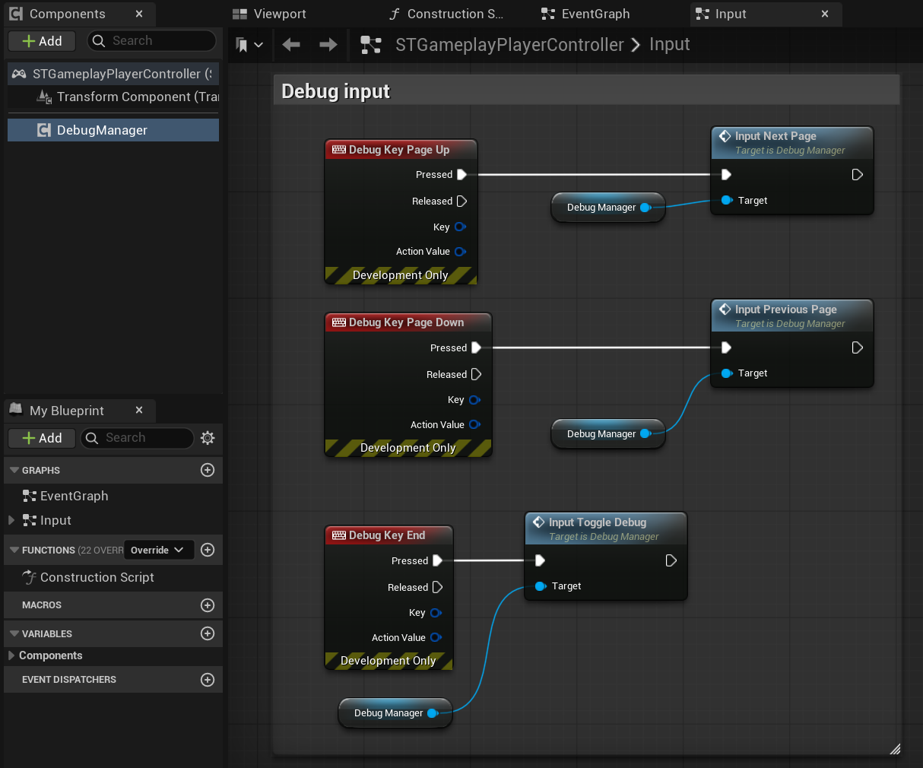Click the Components panel search field
The height and width of the screenshot is (768, 923).
coord(152,41)
